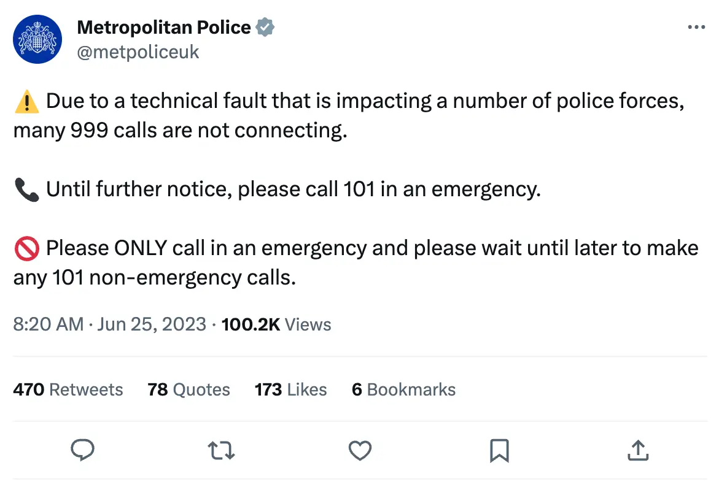Open the Metropolitan Police profile avatar
Screen dimensions: 727x482
pos(38,39)
